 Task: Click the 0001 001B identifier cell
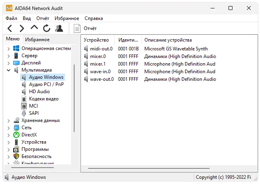[x=128, y=48]
